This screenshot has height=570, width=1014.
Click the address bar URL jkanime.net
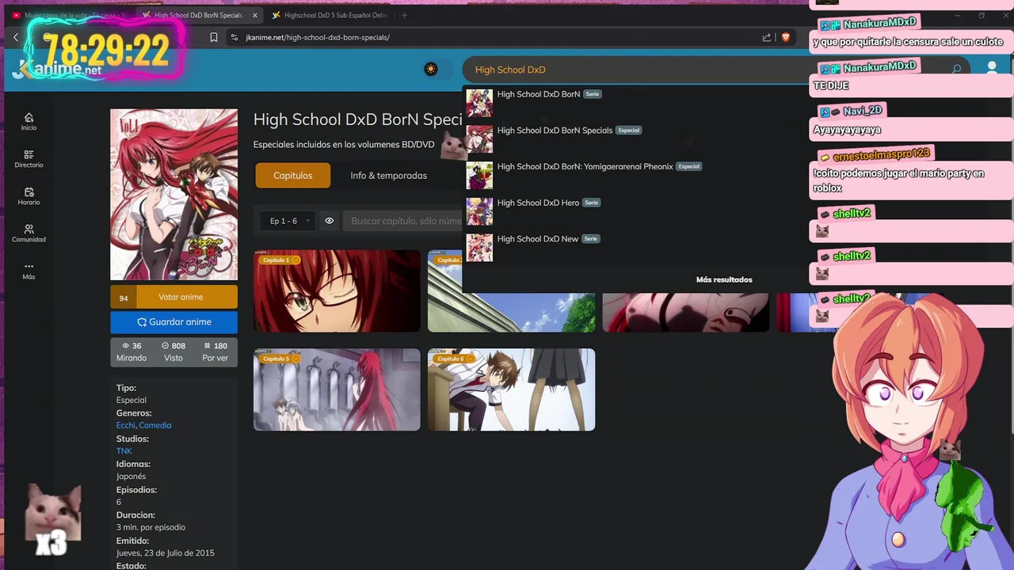coord(318,37)
